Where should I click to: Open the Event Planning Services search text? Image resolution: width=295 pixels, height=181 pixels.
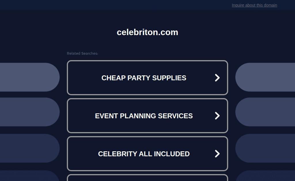tap(144, 116)
